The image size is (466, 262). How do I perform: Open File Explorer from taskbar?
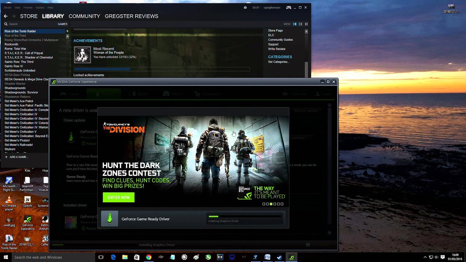coord(125,257)
